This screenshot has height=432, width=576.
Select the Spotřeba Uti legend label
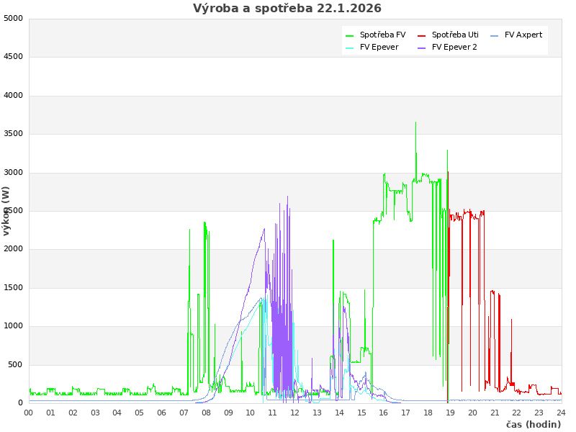point(455,35)
